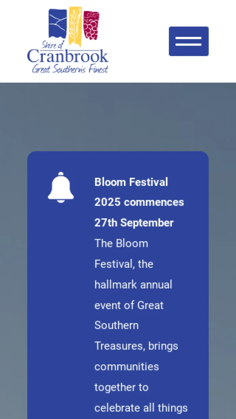Click the word "communities" in the announcement
236x419 pixels.
tap(126, 367)
